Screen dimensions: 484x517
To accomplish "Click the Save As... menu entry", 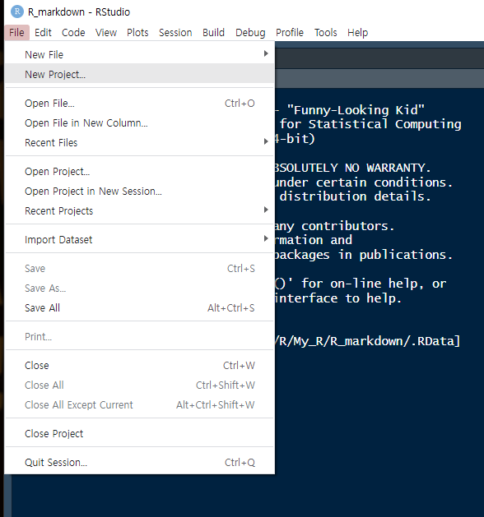I will (140, 289).
